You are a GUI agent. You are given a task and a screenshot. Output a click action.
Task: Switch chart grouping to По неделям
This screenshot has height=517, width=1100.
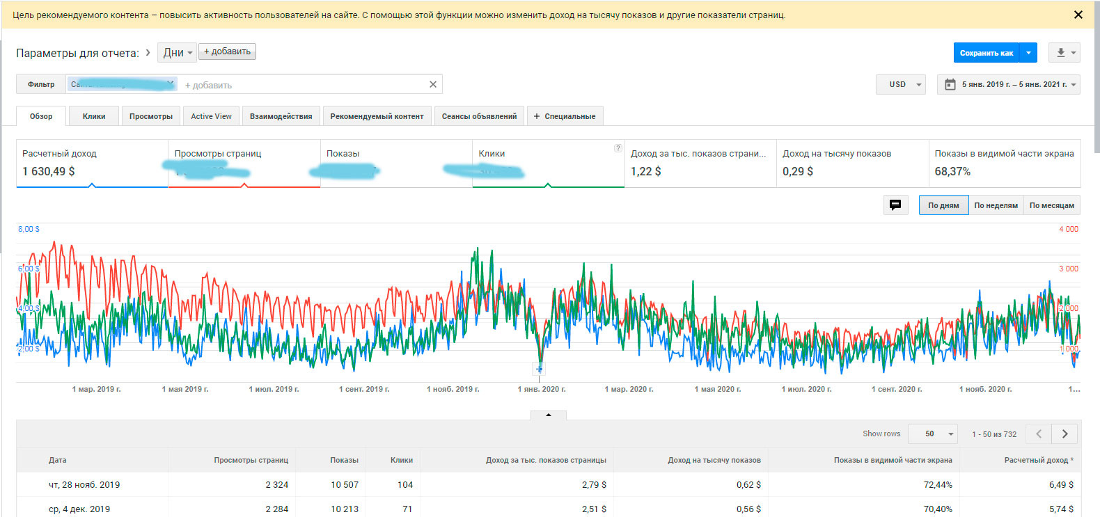(x=996, y=205)
